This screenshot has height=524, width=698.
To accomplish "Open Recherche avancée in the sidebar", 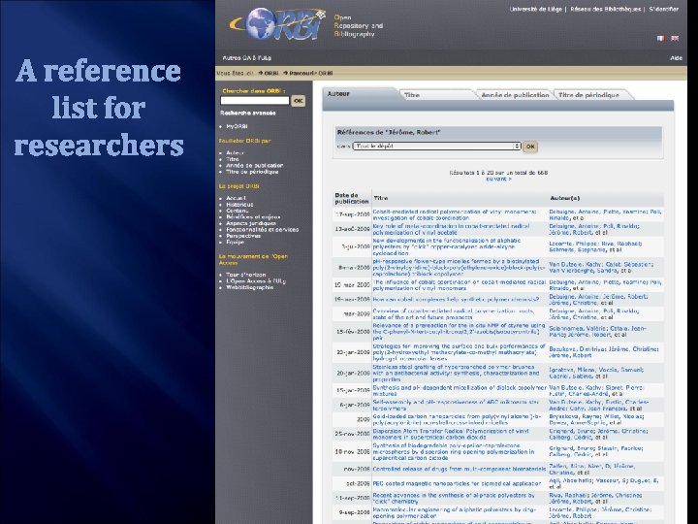I will 248,114.
